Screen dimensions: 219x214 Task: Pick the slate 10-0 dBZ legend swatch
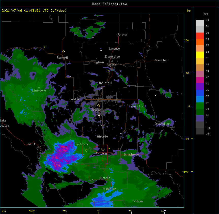tap(200, 118)
